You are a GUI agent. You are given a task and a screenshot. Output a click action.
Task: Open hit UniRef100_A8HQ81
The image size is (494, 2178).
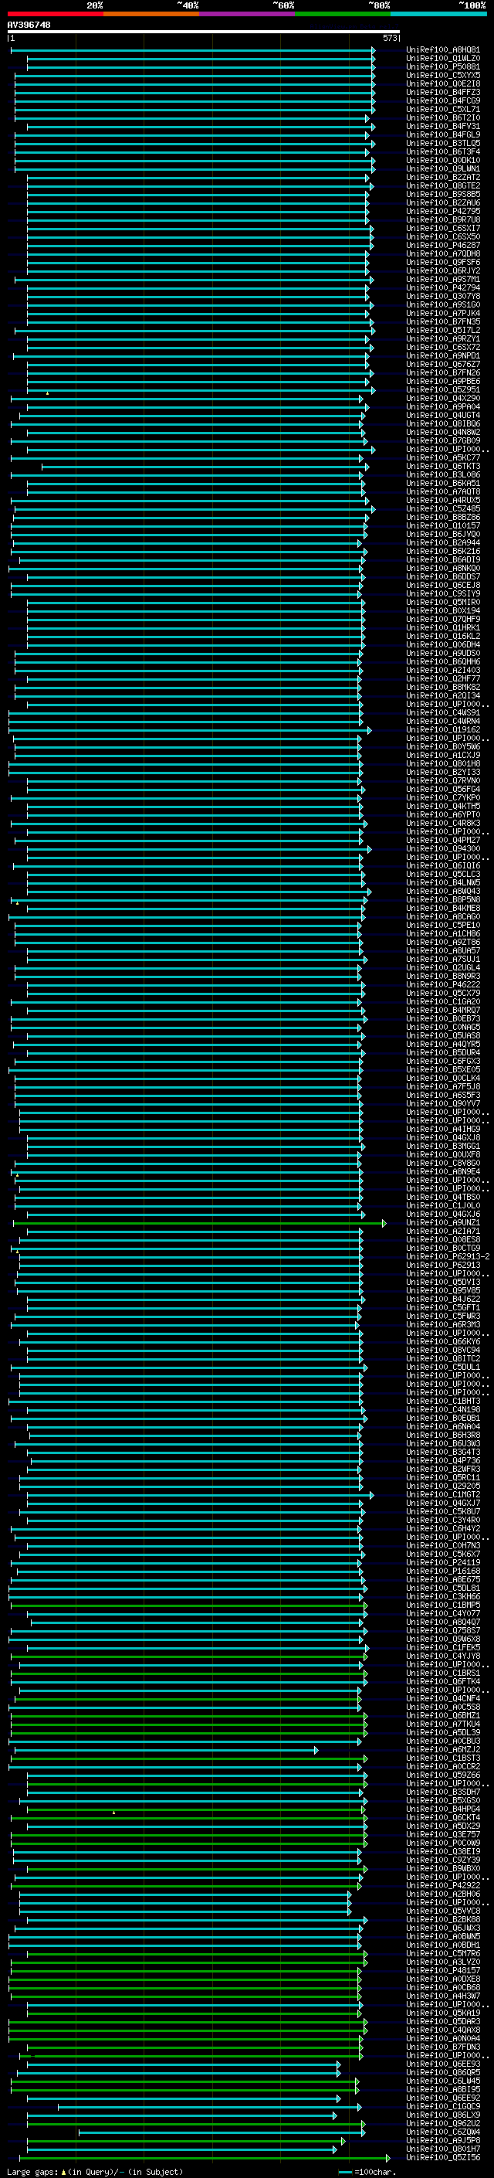point(443,50)
